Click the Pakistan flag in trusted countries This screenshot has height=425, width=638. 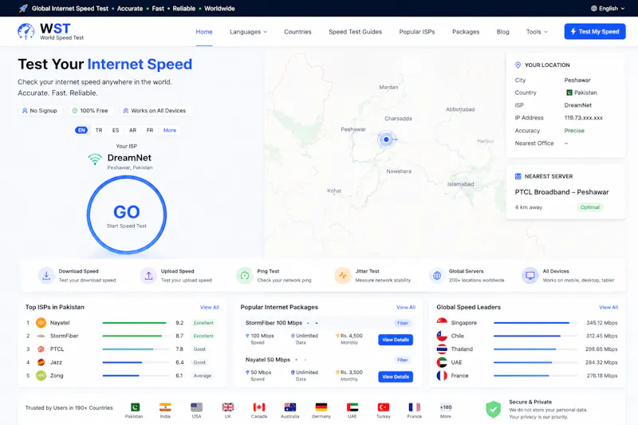click(x=135, y=407)
